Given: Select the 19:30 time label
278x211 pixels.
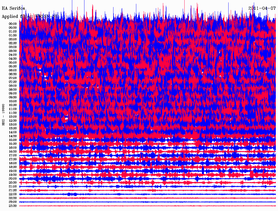Looking at the screenshot, I should pos(13,175).
